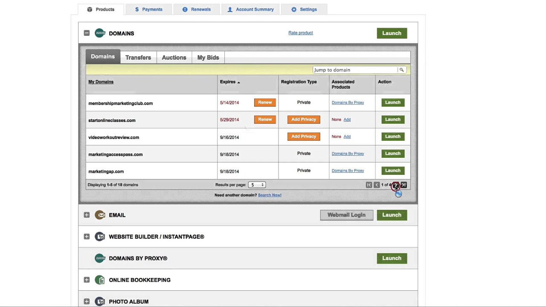The height and width of the screenshot is (307, 546).
Task: Launch Domains By Proxy product
Action: point(392,258)
